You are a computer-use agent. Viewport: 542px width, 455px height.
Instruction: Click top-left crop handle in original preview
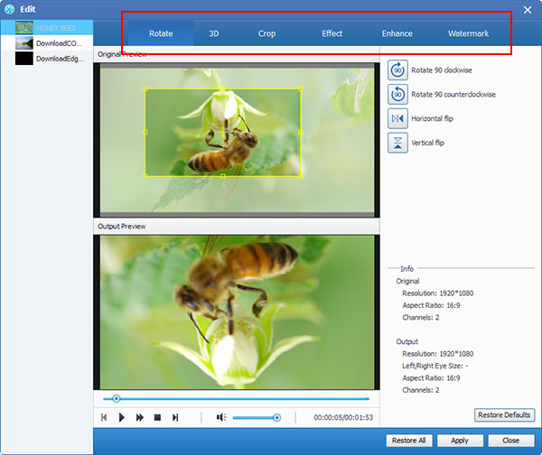(x=145, y=89)
